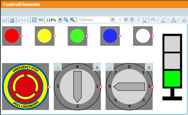Click the font size 12 field

click(120, 20)
